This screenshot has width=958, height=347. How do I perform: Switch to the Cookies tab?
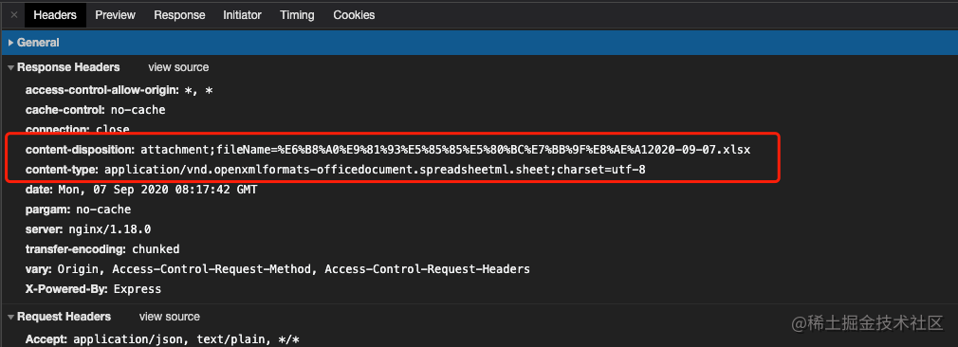click(x=354, y=14)
